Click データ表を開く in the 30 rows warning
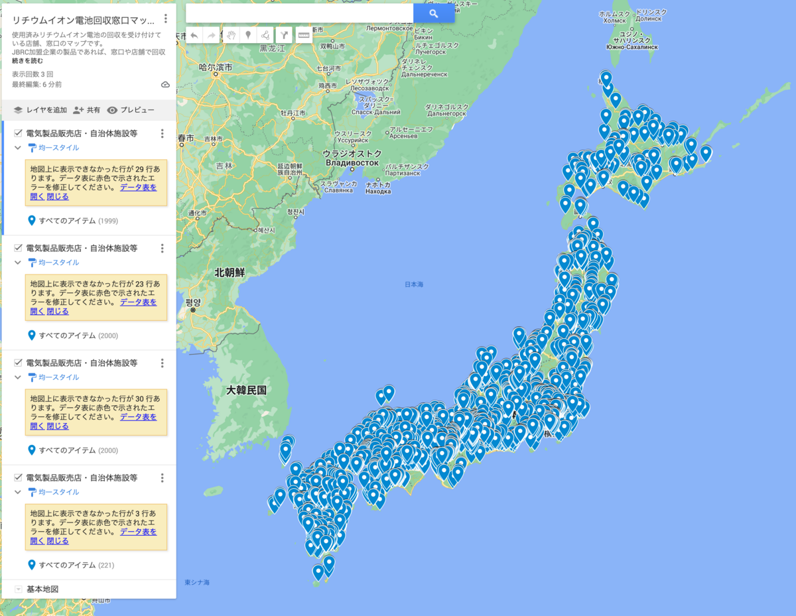Viewport: 796px width, 616px height. (139, 417)
